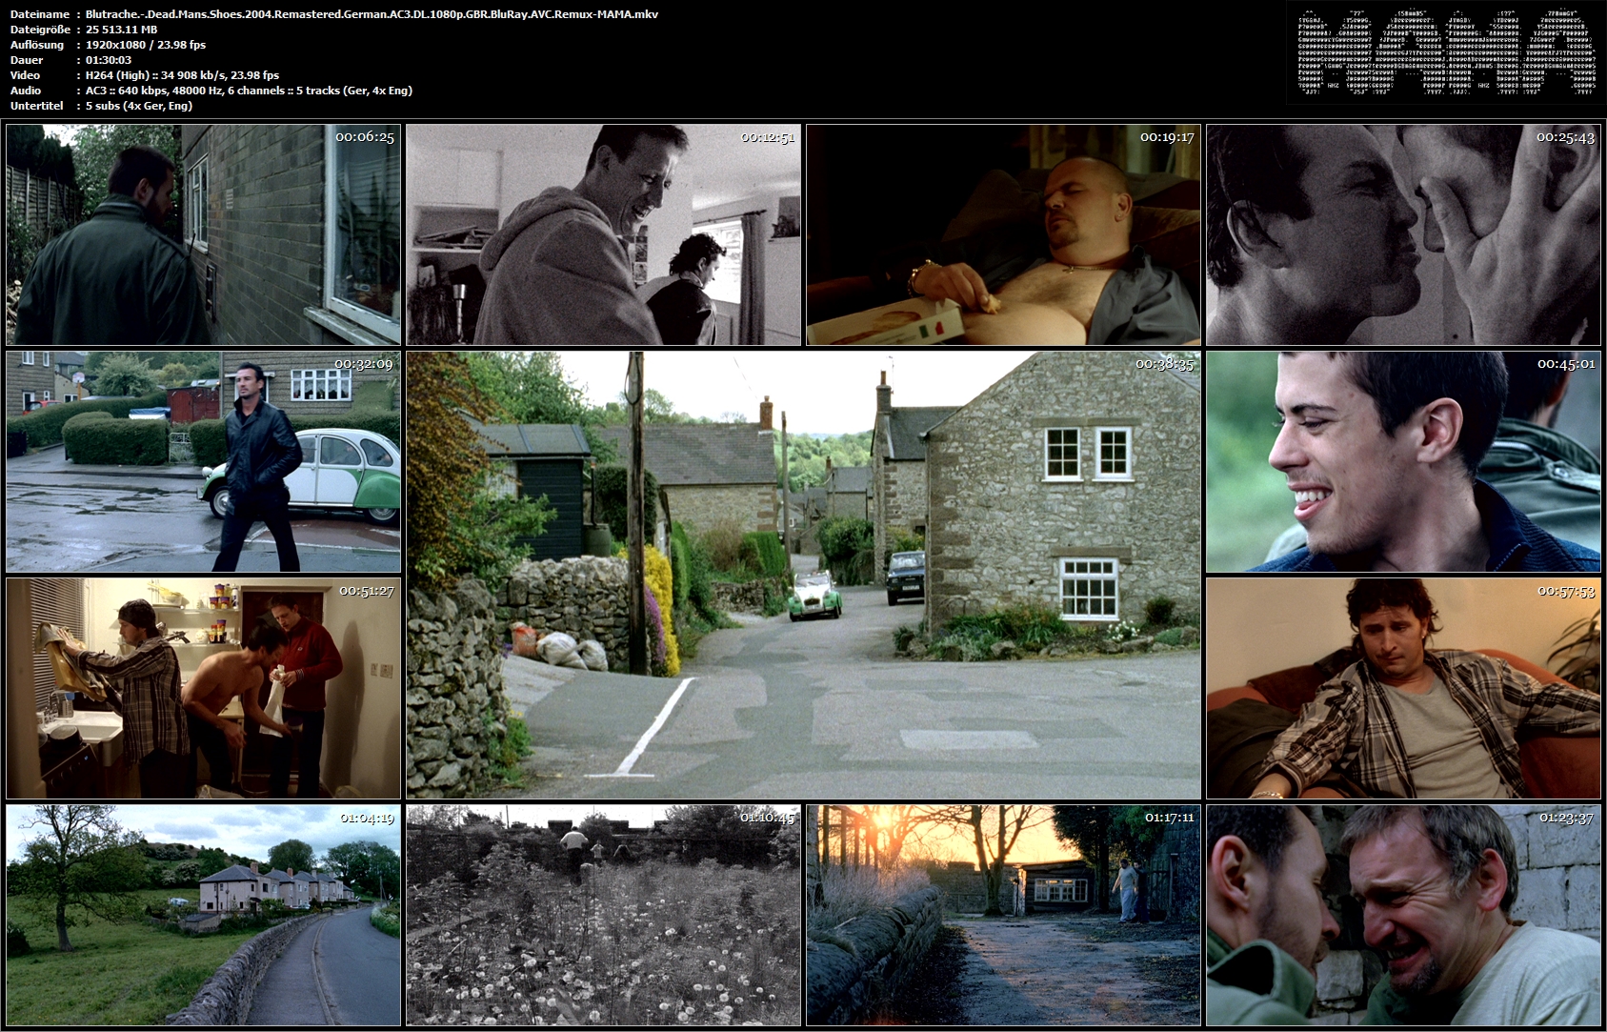
Task: Click the 00:38:35 timestamp label
Action: (x=1164, y=364)
